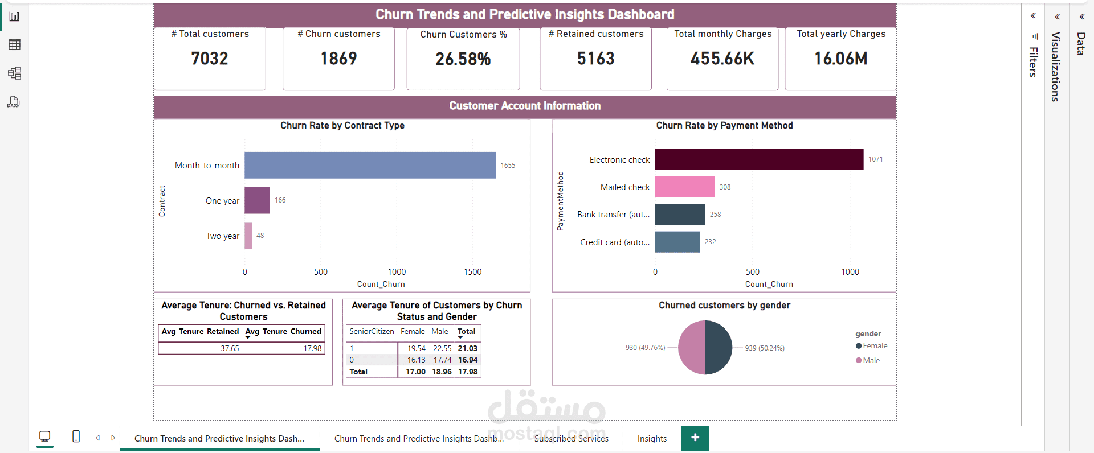Switch to Table view icon
The height and width of the screenshot is (453, 1094).
[x=14, y=44]
